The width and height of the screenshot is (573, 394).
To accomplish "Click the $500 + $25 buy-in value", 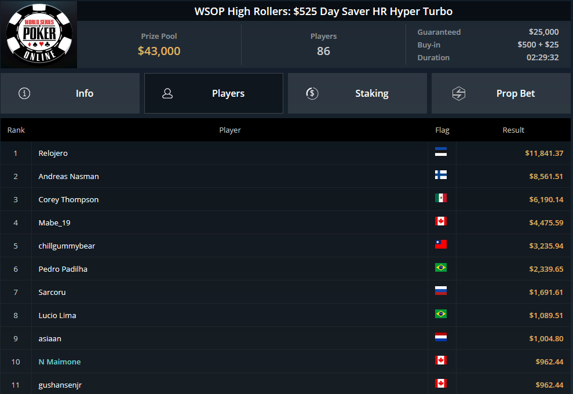I will (538, 45).
